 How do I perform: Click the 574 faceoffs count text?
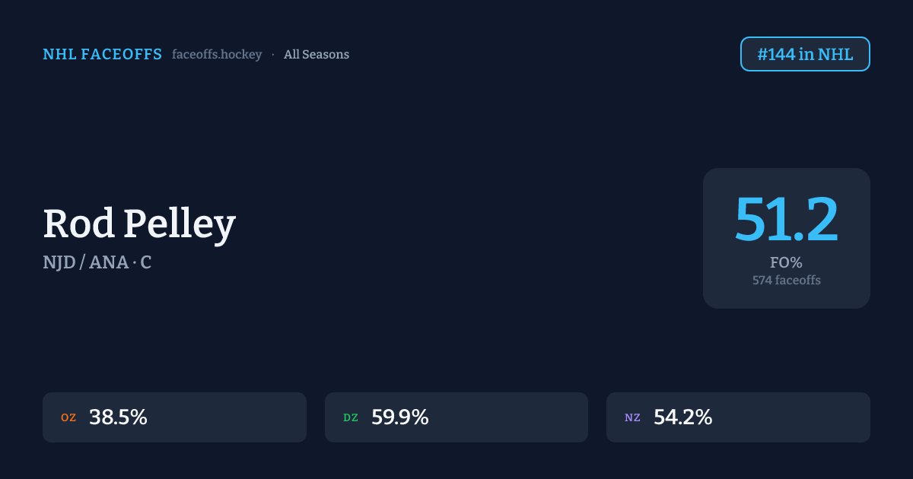tap(786, 280)
